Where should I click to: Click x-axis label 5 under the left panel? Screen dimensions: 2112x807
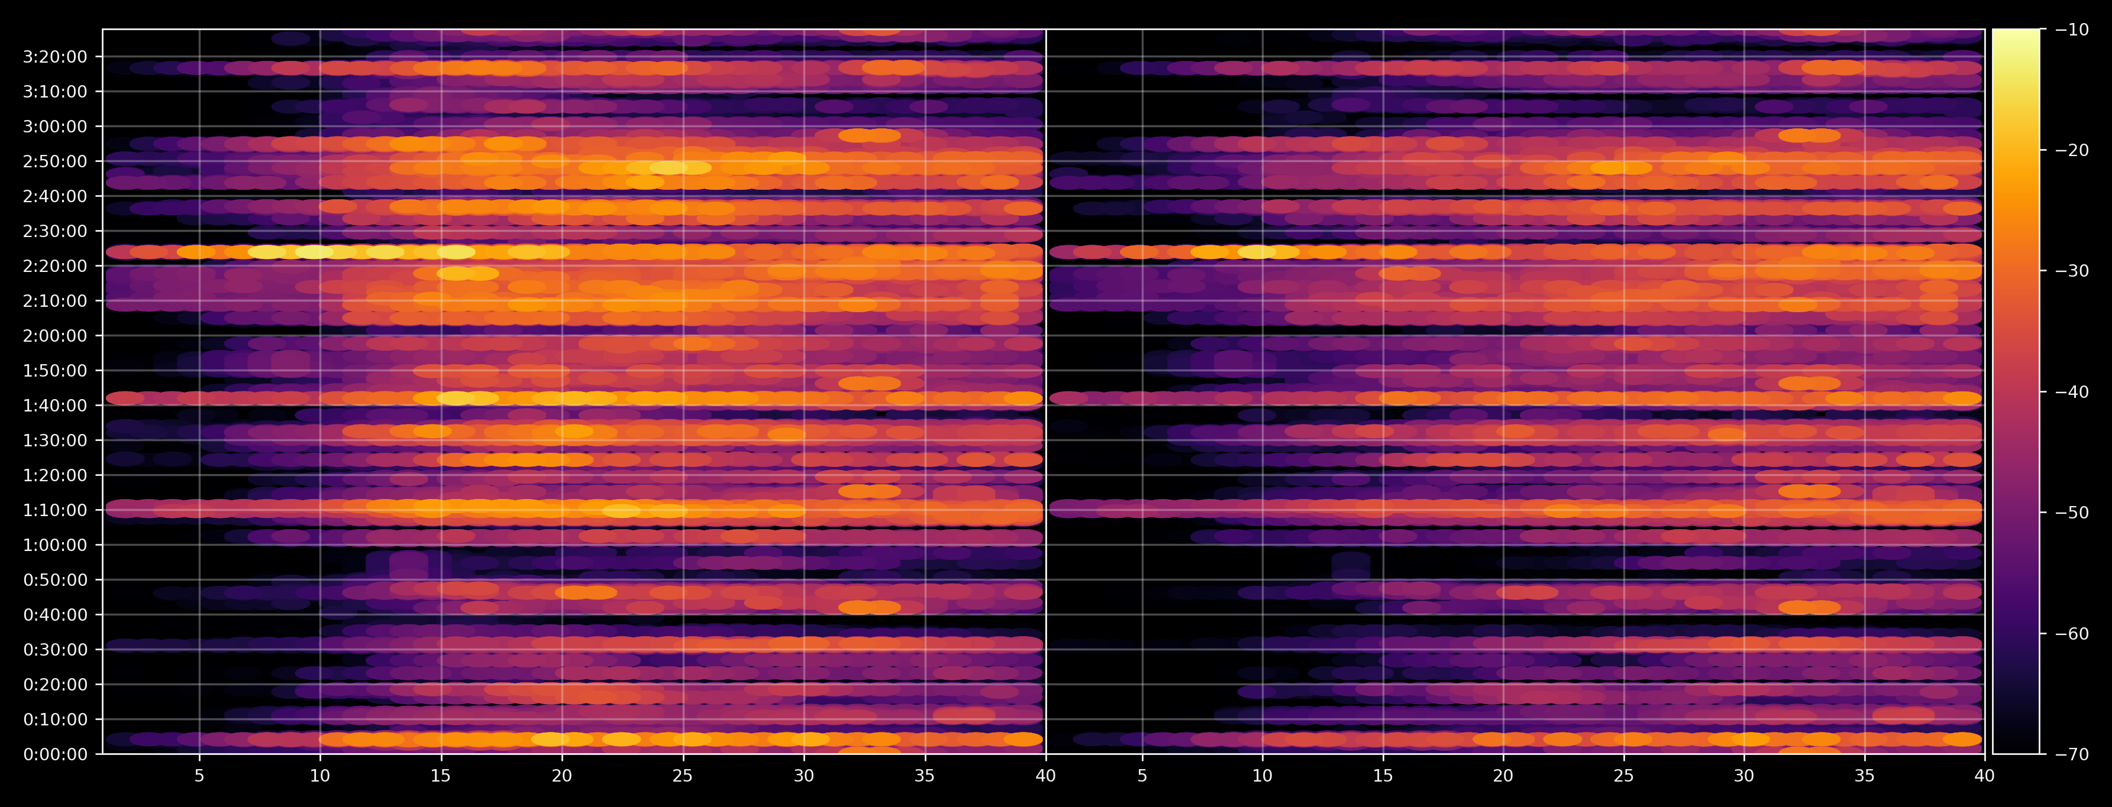coord(199,776)
